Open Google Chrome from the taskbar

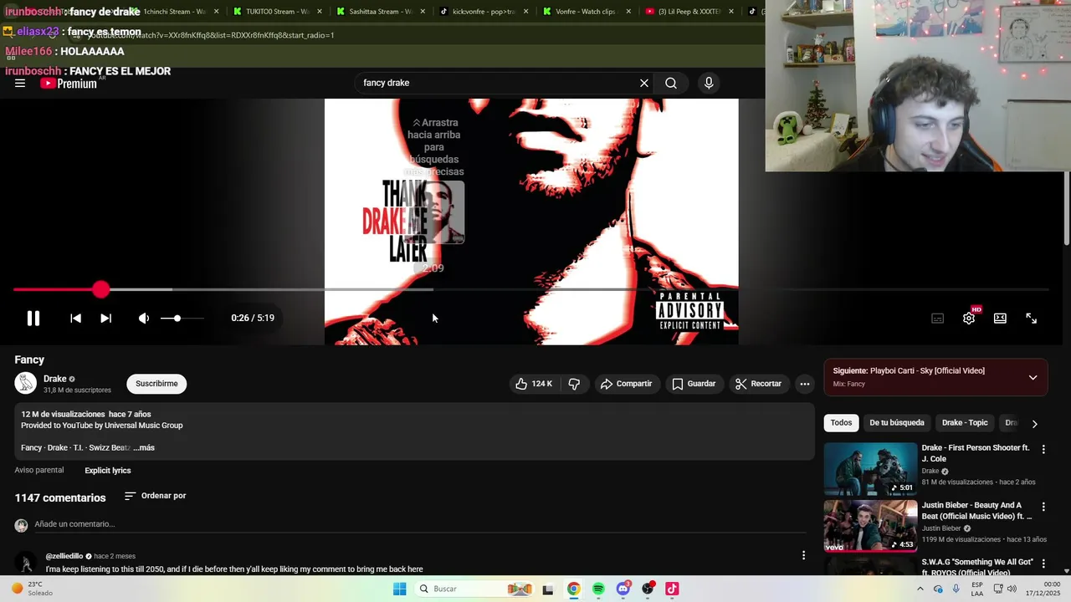[x=573, y=589]
